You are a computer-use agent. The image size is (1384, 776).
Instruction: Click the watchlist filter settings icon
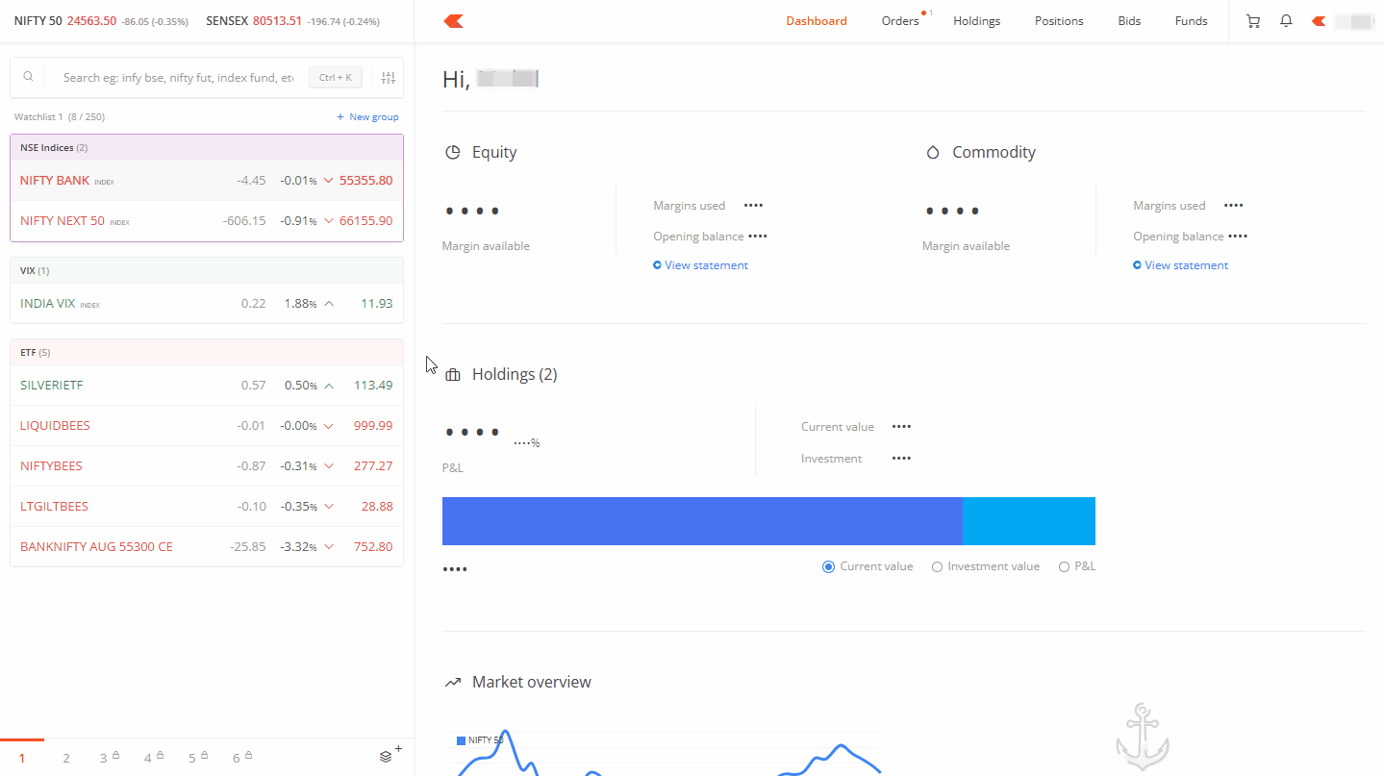(x=389, y=78)
